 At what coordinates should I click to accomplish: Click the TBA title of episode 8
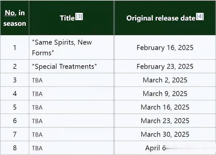coord(37,148)
